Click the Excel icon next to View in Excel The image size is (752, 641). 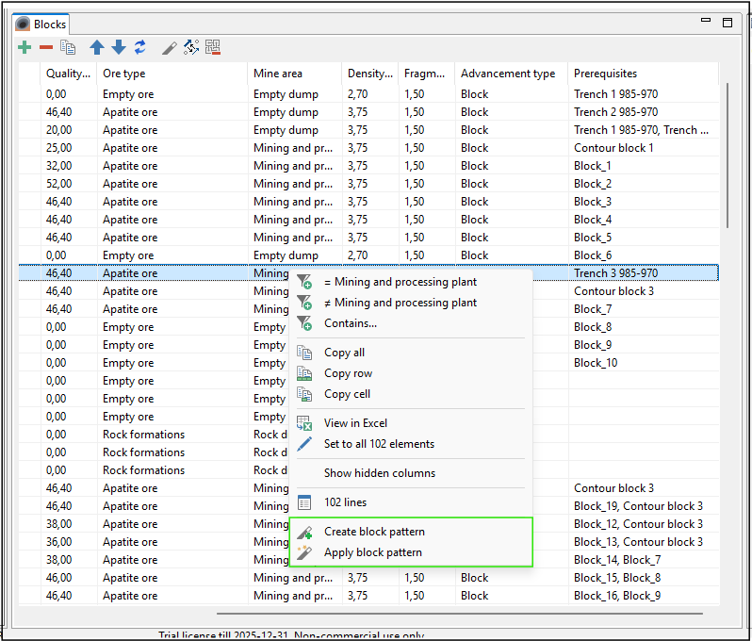click(304, 423)
